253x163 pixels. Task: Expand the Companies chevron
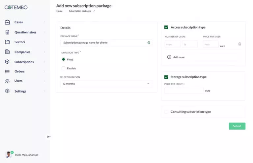tap(44, 52)
